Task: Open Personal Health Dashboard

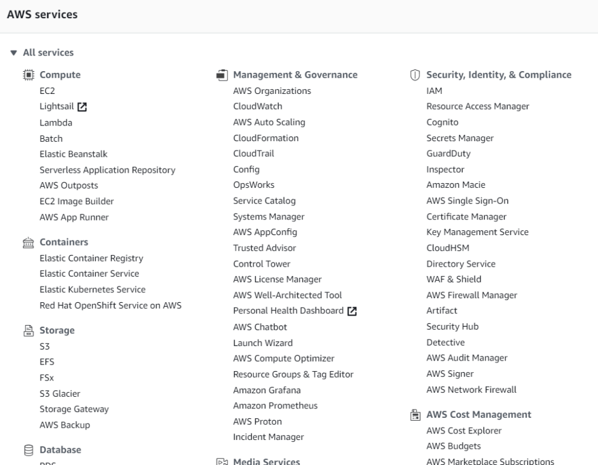Action: 288,310
